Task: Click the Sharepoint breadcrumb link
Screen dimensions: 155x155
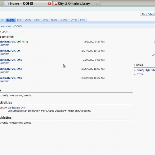Action: pyautogui.click(x=5, y=26)
